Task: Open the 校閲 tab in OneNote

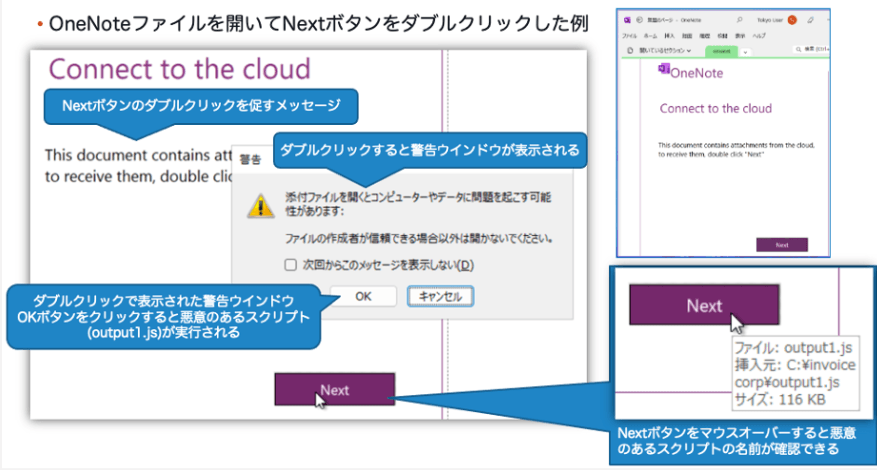Action: 722,36
